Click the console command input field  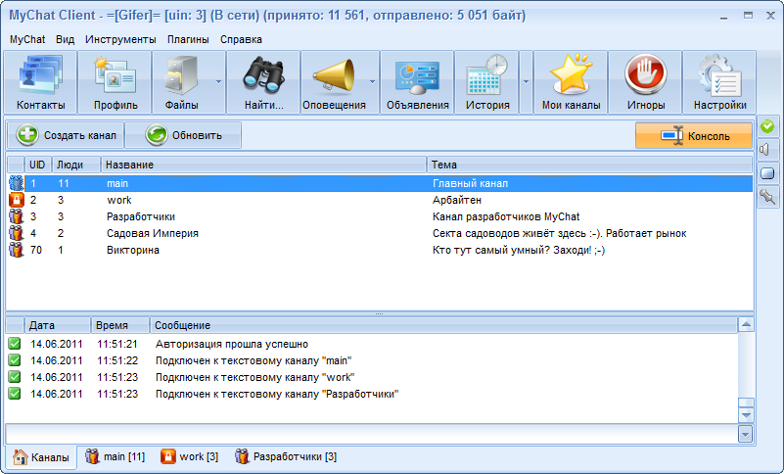[x=372, y=434]
